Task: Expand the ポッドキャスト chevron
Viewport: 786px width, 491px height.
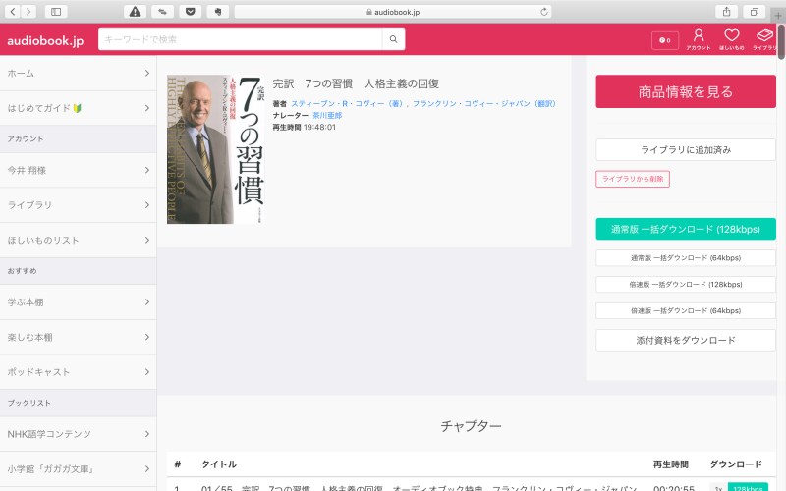Action: (x=146, y=372)
